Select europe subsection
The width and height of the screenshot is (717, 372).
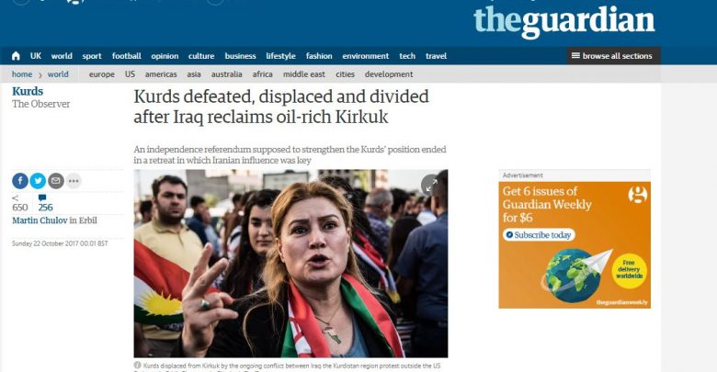click(x=102, y=74)
